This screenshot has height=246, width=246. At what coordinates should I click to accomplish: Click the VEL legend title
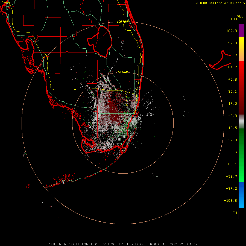click(240, 16)
